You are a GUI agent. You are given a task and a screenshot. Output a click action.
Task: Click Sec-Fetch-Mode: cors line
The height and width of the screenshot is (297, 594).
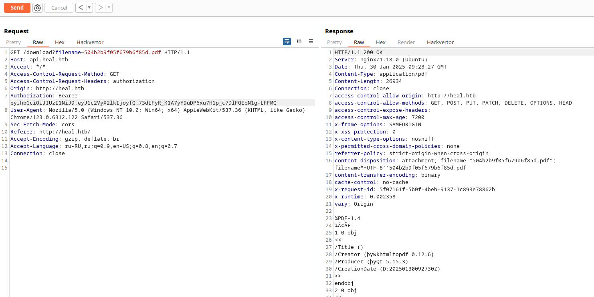pos(42,124)
